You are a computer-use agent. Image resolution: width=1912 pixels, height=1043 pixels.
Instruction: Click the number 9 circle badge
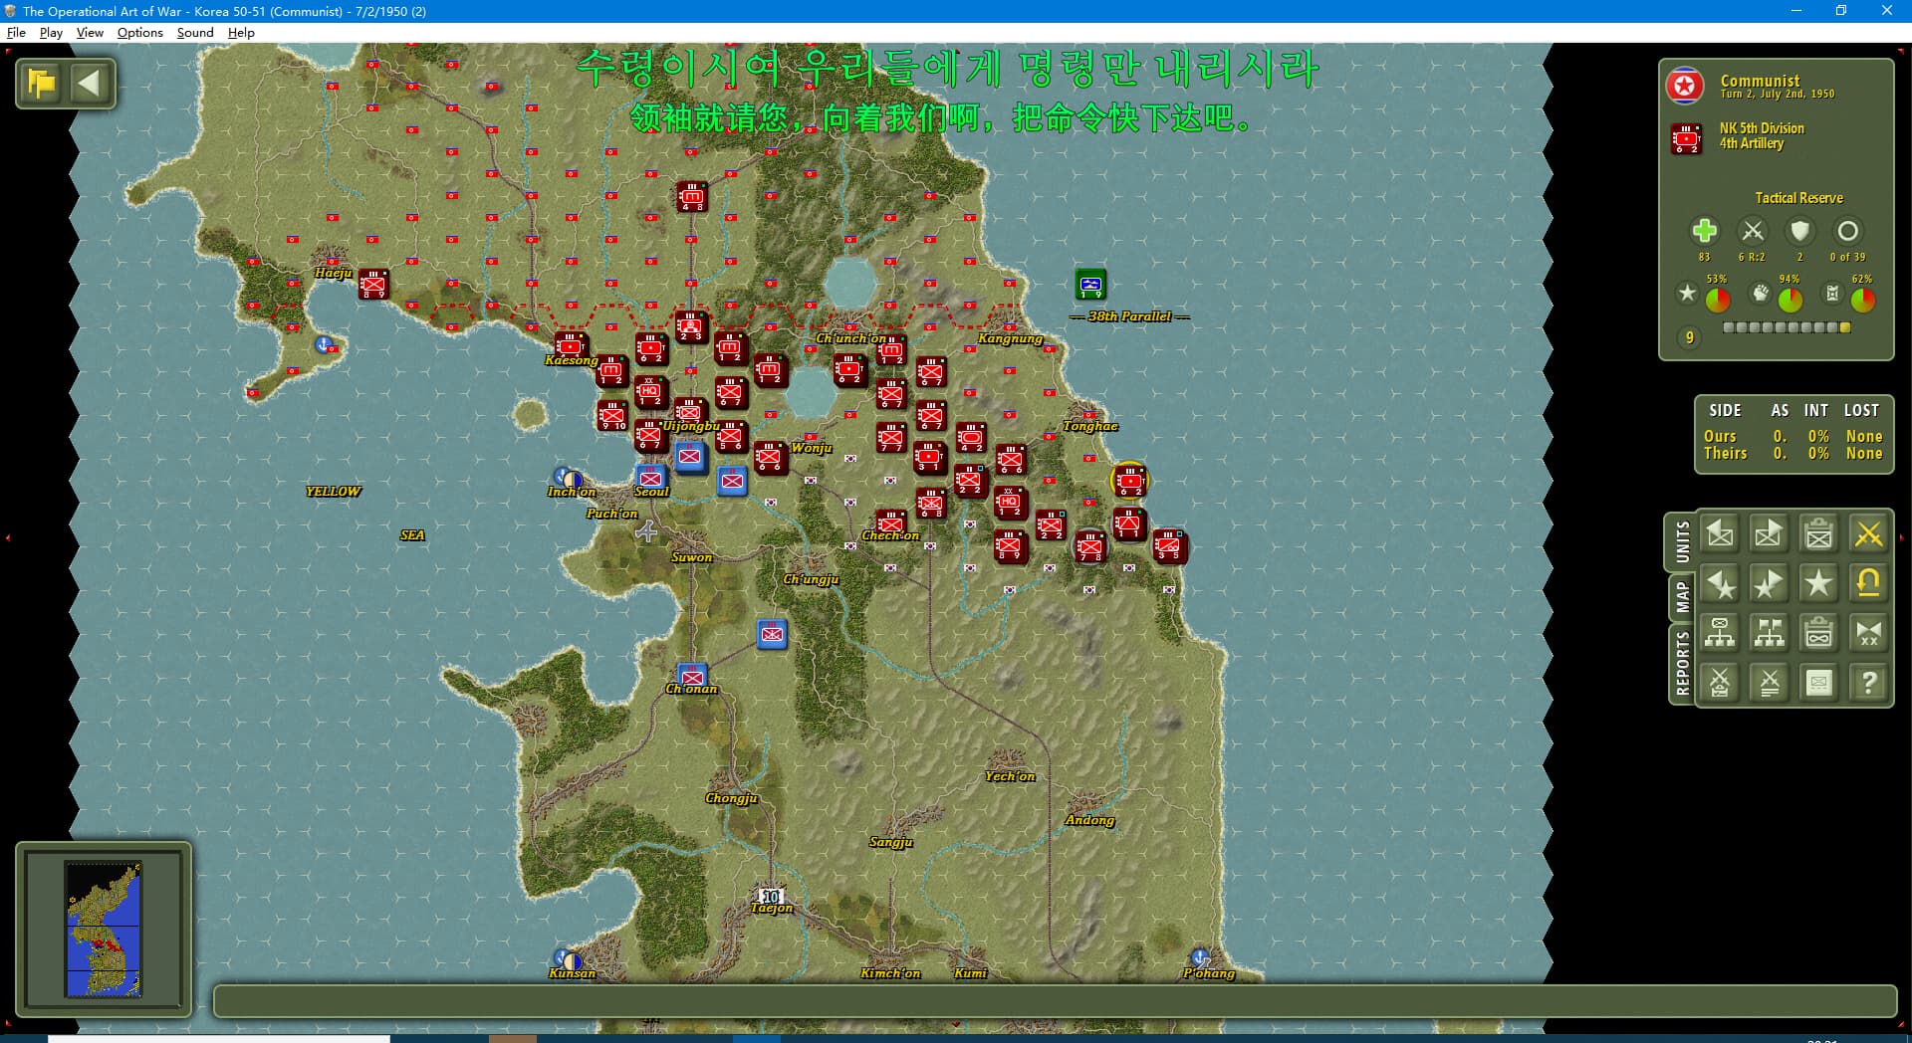(1689, 338)
